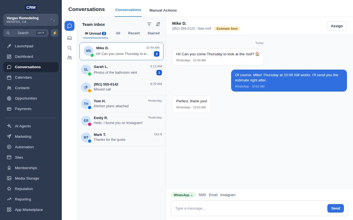Open Emily R. Instagram conversation
Image resolution: width=353 pixels, height=220 pixels.
pos(121,121)
